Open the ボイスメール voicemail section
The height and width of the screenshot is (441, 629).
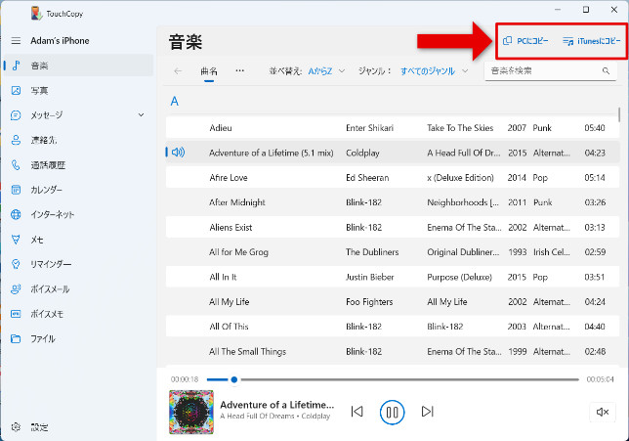78,289
